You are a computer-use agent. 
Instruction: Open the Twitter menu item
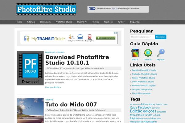tap(121, 22)
